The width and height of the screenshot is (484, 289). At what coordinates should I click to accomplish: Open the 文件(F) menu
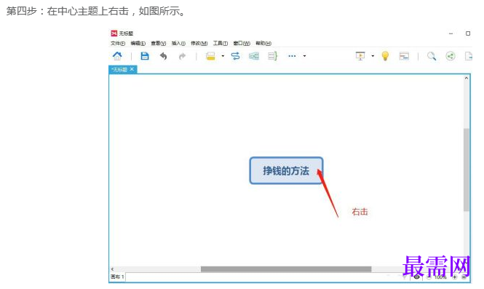click(118, 43)
